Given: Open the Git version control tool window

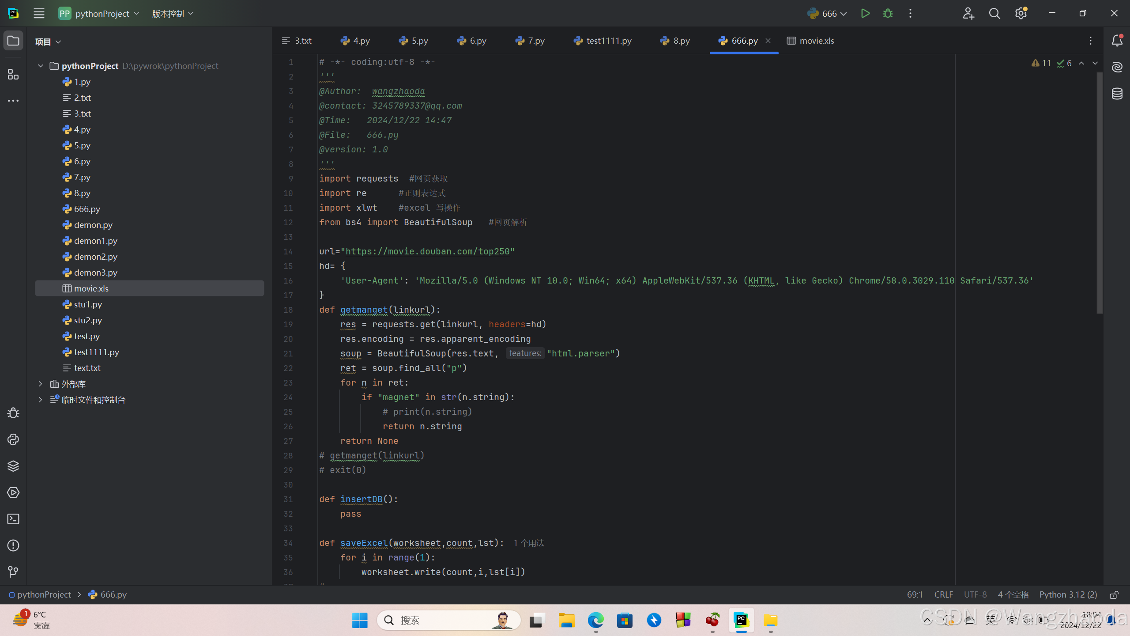Looking at the screenshot, I should (x=13, y=572).
